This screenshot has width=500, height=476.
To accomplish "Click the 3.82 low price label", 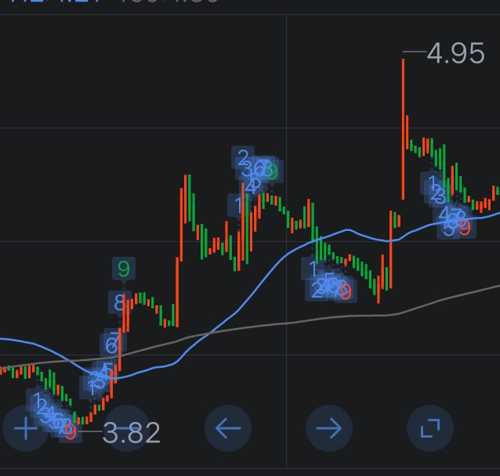I will click(132, 432).
